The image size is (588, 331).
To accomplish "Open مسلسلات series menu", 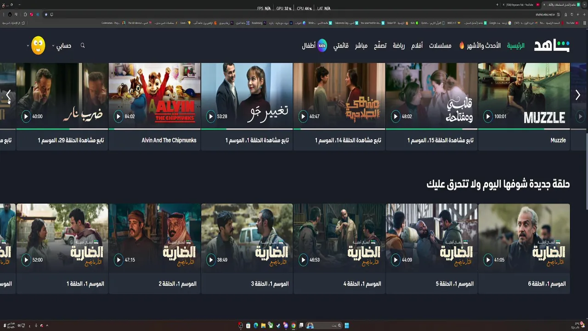I will (x=440, y=46).
